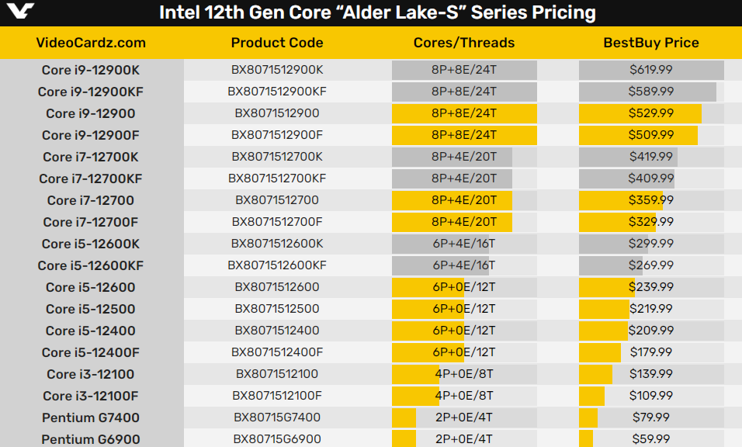742x447 pixels.
Task: Select product code BX8071512400F
Action: (277, 352)
